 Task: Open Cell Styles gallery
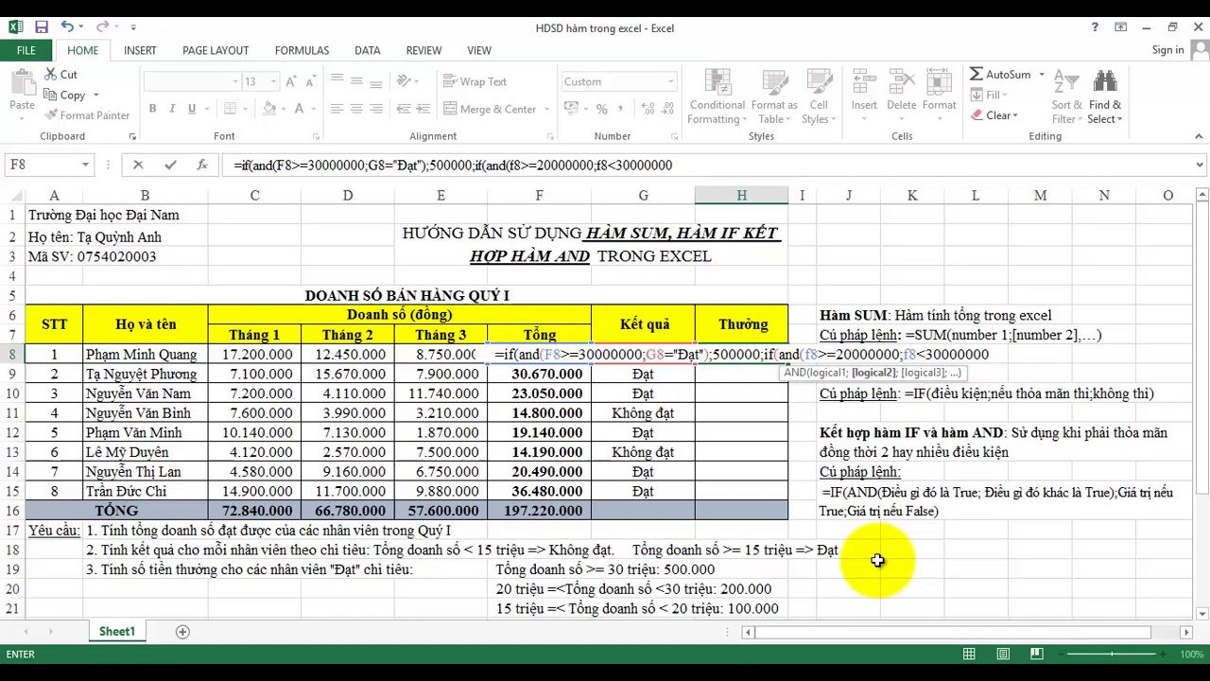coord(818,96)
